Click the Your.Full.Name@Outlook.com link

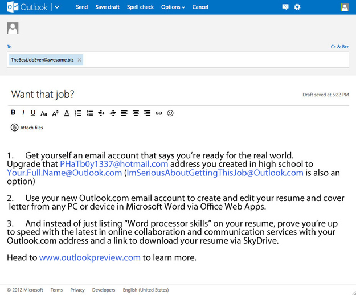click(x=64, y=173)
